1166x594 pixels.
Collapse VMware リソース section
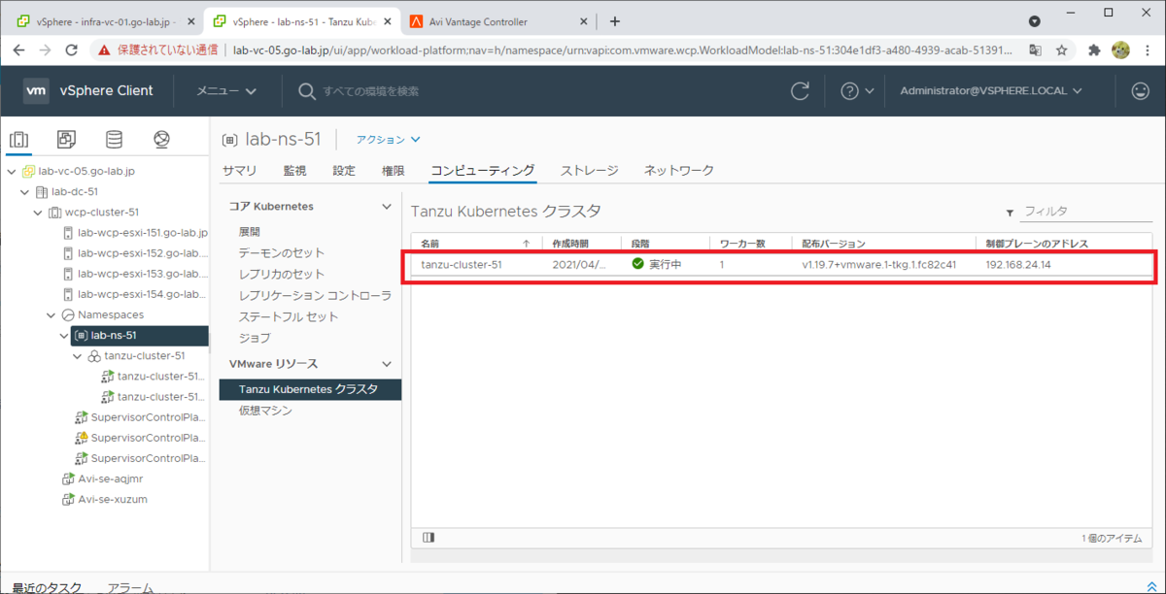(387, 364)
